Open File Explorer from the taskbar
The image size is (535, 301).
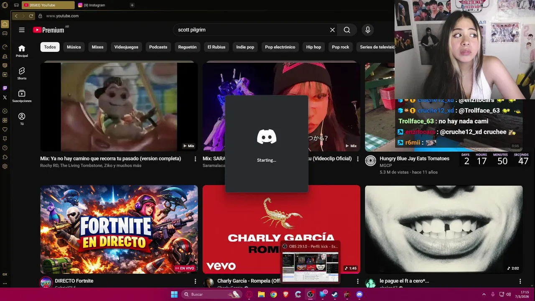261,294
